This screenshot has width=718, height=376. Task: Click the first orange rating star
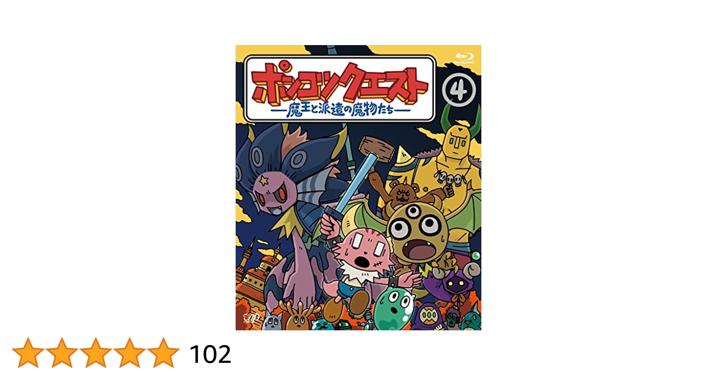pyautogui.click(x=28, y=353)
